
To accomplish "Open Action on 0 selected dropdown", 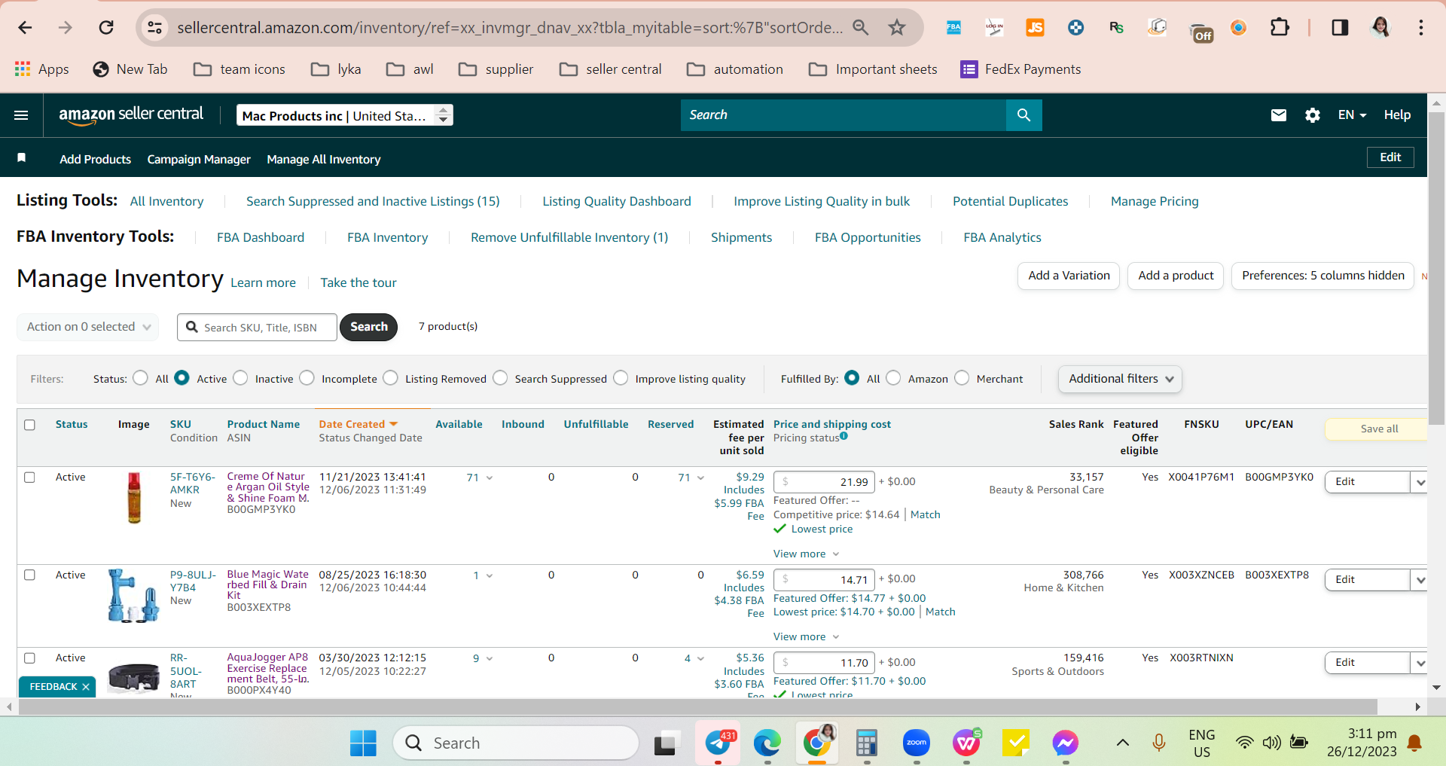I will point(88,327).
